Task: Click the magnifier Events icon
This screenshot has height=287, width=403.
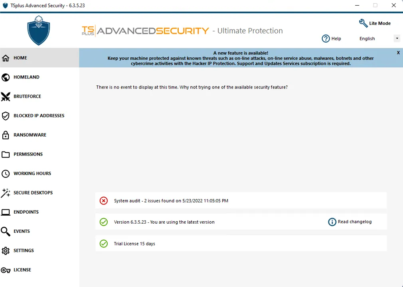Action: [x=6, y=231]
